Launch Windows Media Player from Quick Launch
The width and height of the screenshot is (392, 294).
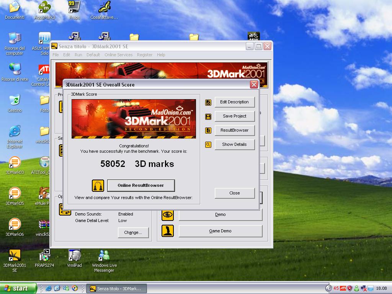[x=75, y=288]
